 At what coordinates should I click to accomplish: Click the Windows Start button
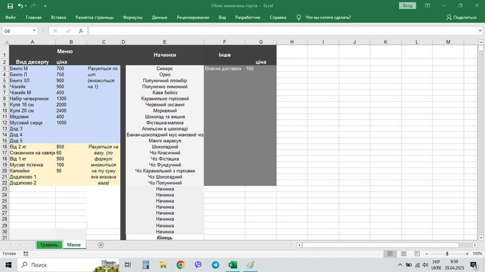(8, 265)
